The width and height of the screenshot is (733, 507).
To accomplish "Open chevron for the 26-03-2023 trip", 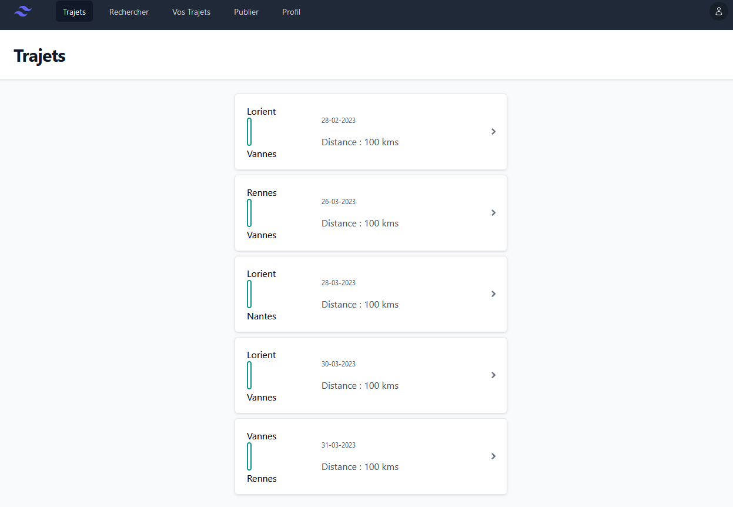I will pos(494,213).
